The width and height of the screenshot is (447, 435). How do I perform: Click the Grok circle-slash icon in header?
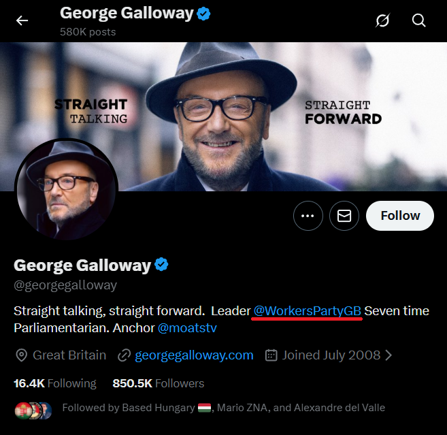click(x=383, y=20)
